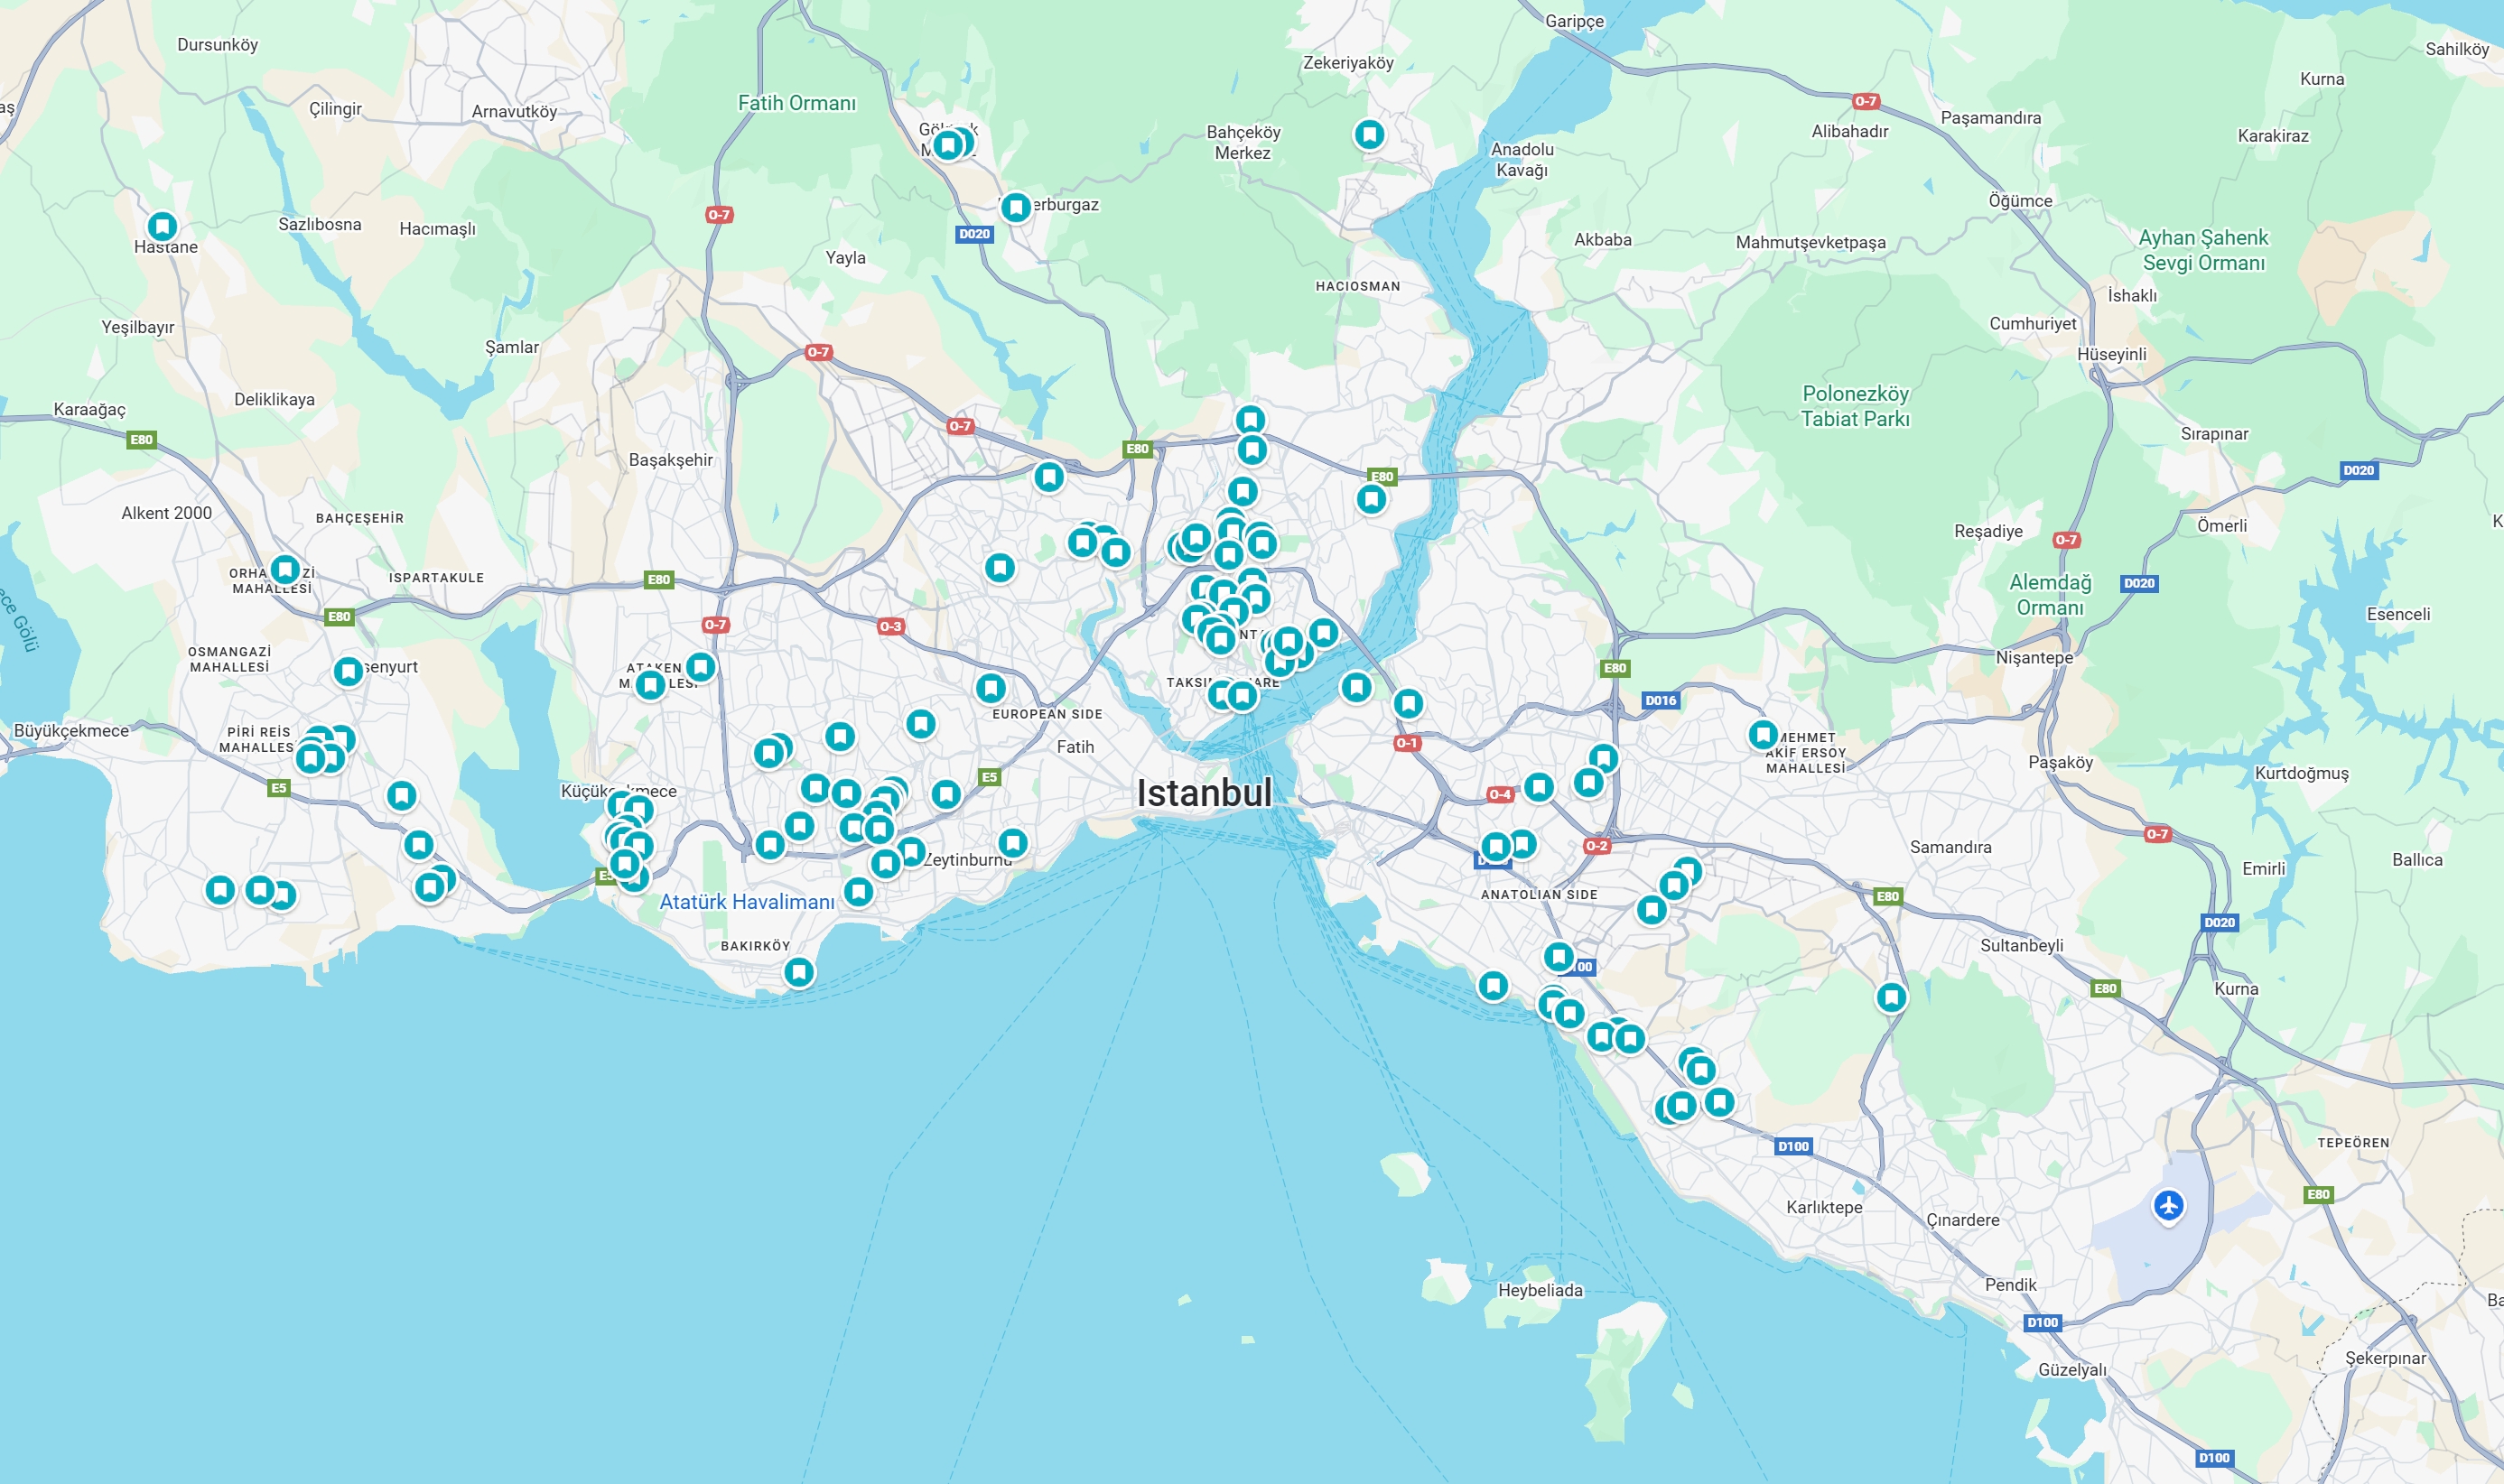This screenshot has height=1484, width=2504.
Task: Select the D016 road shield
Action: [1660, 700]
